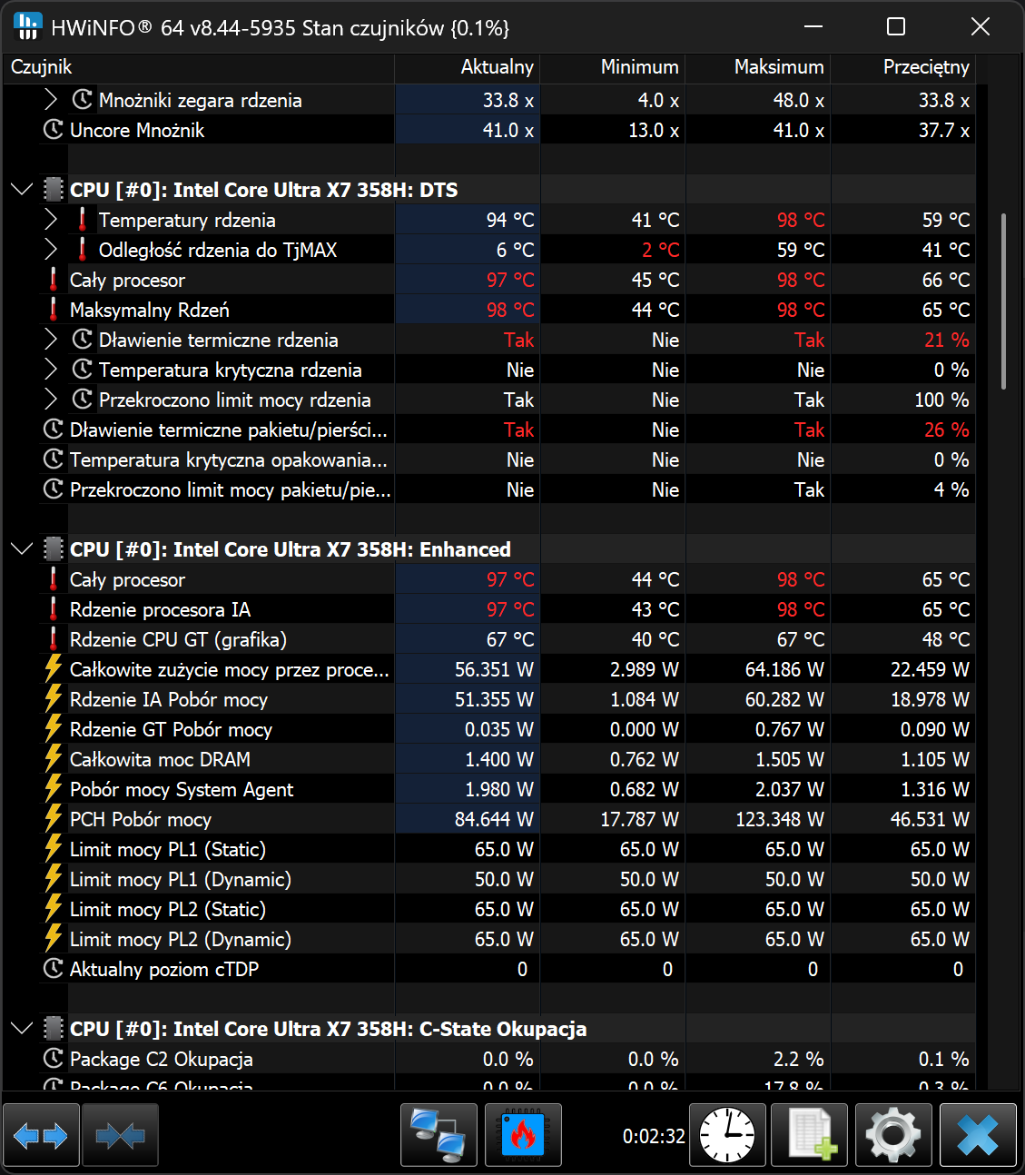The width and height of the screenshot is (1025, 1175).
Task: Expand Dławienie termiczne rdzenia row
Action: [x=51, y=340]
